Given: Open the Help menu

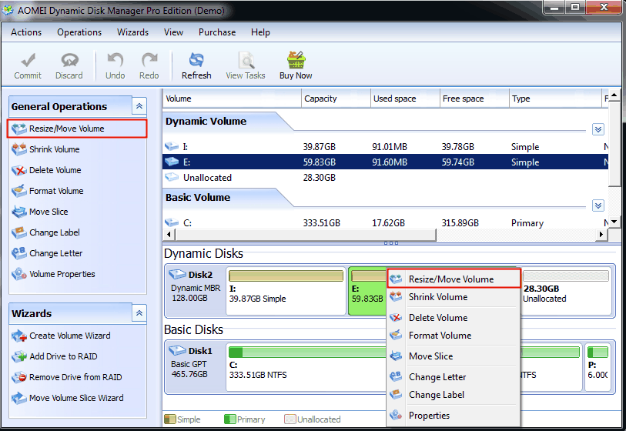Looking at the screenshot, I should tap(260, 32).
